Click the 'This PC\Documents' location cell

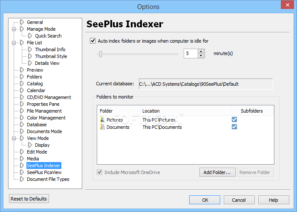(162, 127)
